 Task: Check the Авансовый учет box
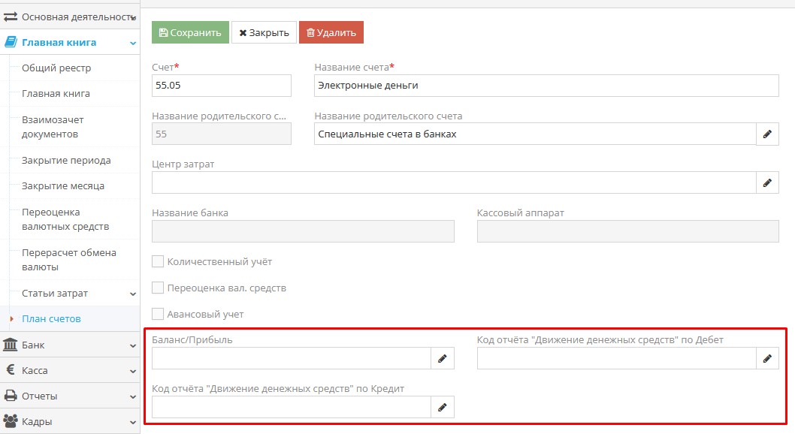click(x=158, y=314)
